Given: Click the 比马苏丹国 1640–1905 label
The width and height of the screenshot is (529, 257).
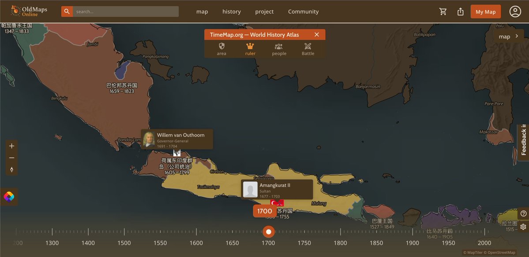Looking at the screenshot, I should pyautogui.click(x=439, y=234).
